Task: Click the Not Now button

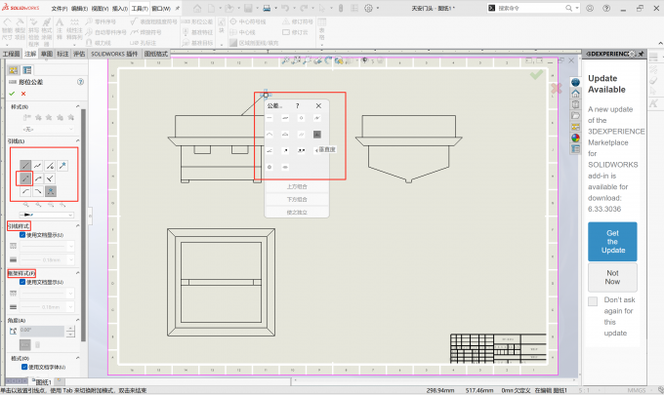Action: tap(612, 277)
